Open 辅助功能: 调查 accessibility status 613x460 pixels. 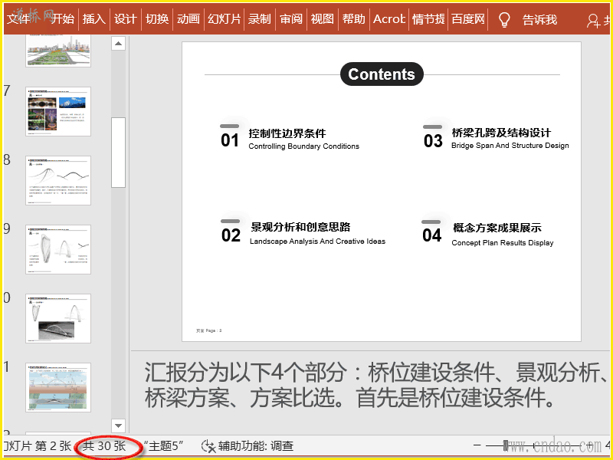click(x=256, y=446)
